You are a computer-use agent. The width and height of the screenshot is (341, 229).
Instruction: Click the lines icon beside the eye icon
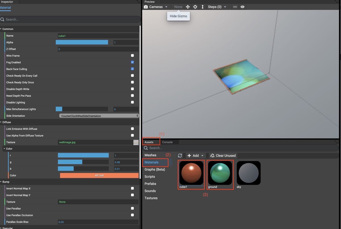pos(234,7)
